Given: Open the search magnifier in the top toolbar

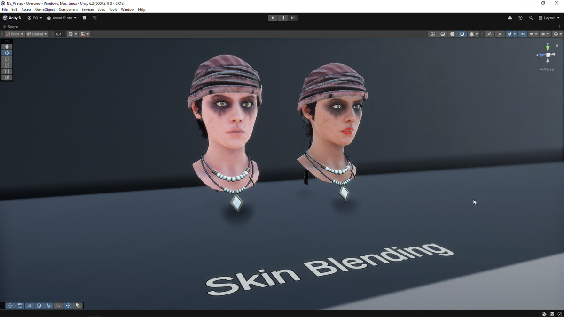Looking at the screenshot, I should coord(531,18).
